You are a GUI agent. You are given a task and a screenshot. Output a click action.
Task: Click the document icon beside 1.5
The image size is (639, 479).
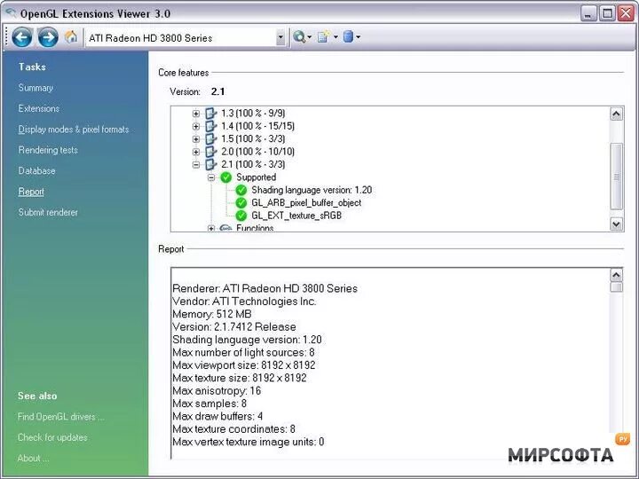pos(210,138)
